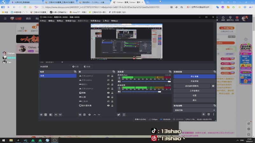Open the 帮助 menu in OBS
This screenshot has height=143, width=255.
114,21
